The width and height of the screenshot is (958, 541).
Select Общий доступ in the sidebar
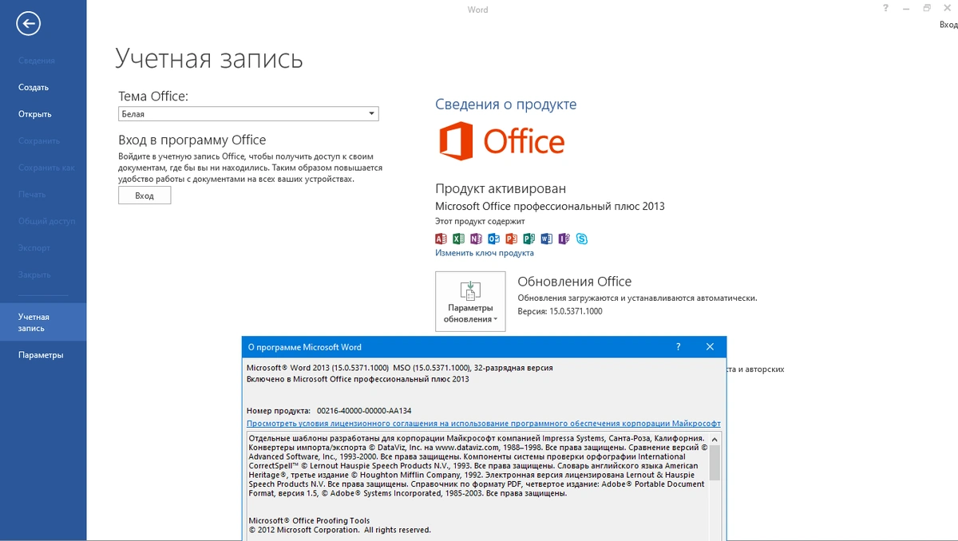(46, 221)
